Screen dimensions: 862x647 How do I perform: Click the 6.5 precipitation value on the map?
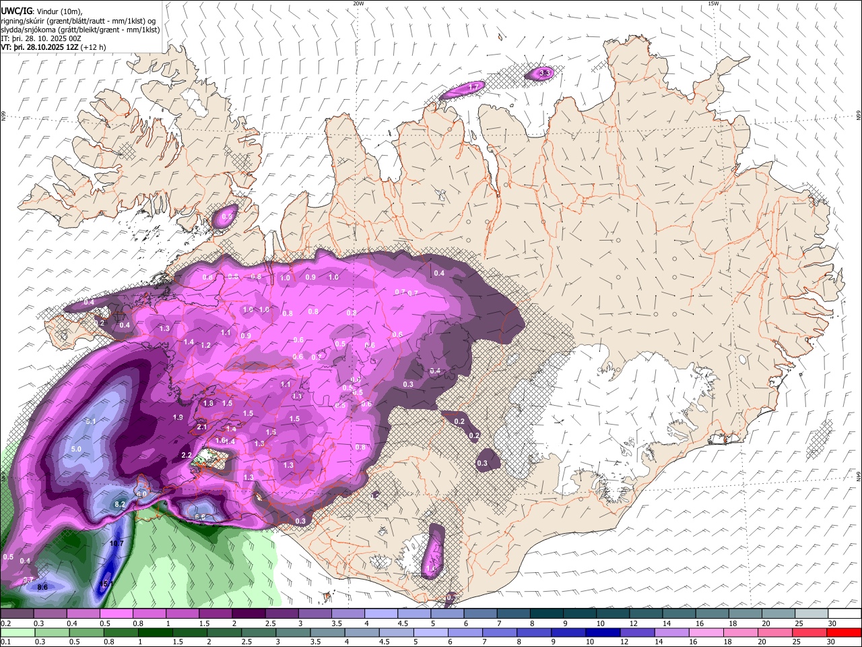coord(200,517)
